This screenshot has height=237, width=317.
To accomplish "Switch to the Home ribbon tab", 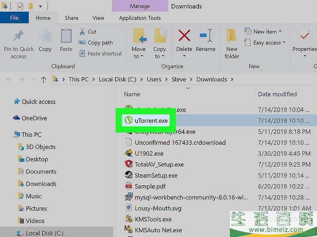I will [x=43, y=18].
